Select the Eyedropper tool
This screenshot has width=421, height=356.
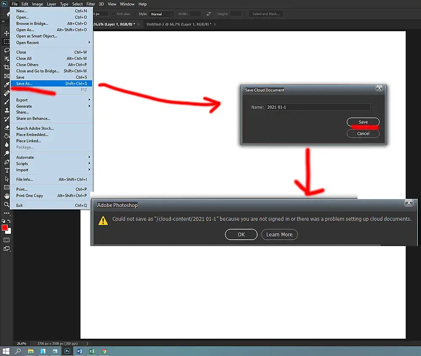tap(6, 85)
